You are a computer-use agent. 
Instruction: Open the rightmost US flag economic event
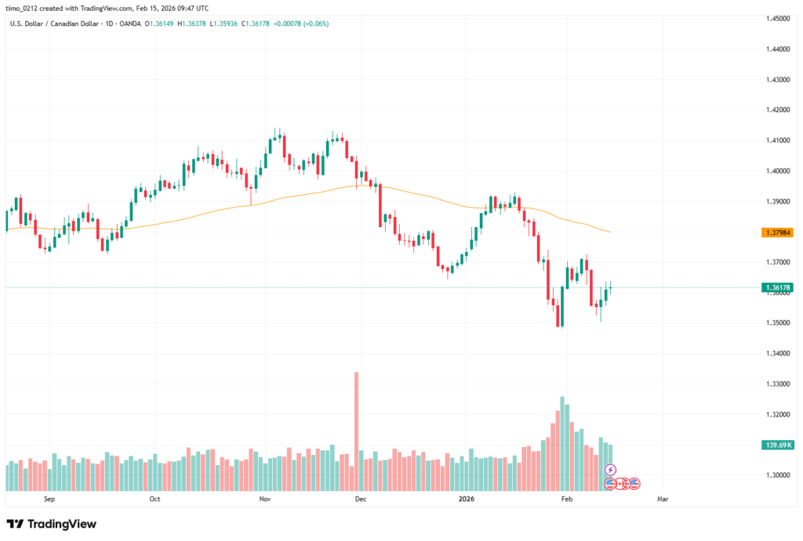pyautogui.click(x=634, y=484)
